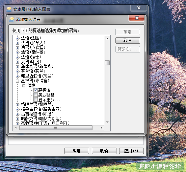Collapse the 高棉语 (柬埔寨) node

point(17,81)
